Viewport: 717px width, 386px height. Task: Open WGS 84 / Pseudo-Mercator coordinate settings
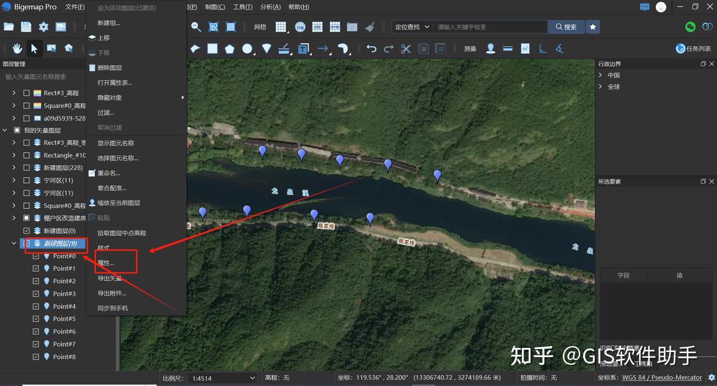click(662, 377)
